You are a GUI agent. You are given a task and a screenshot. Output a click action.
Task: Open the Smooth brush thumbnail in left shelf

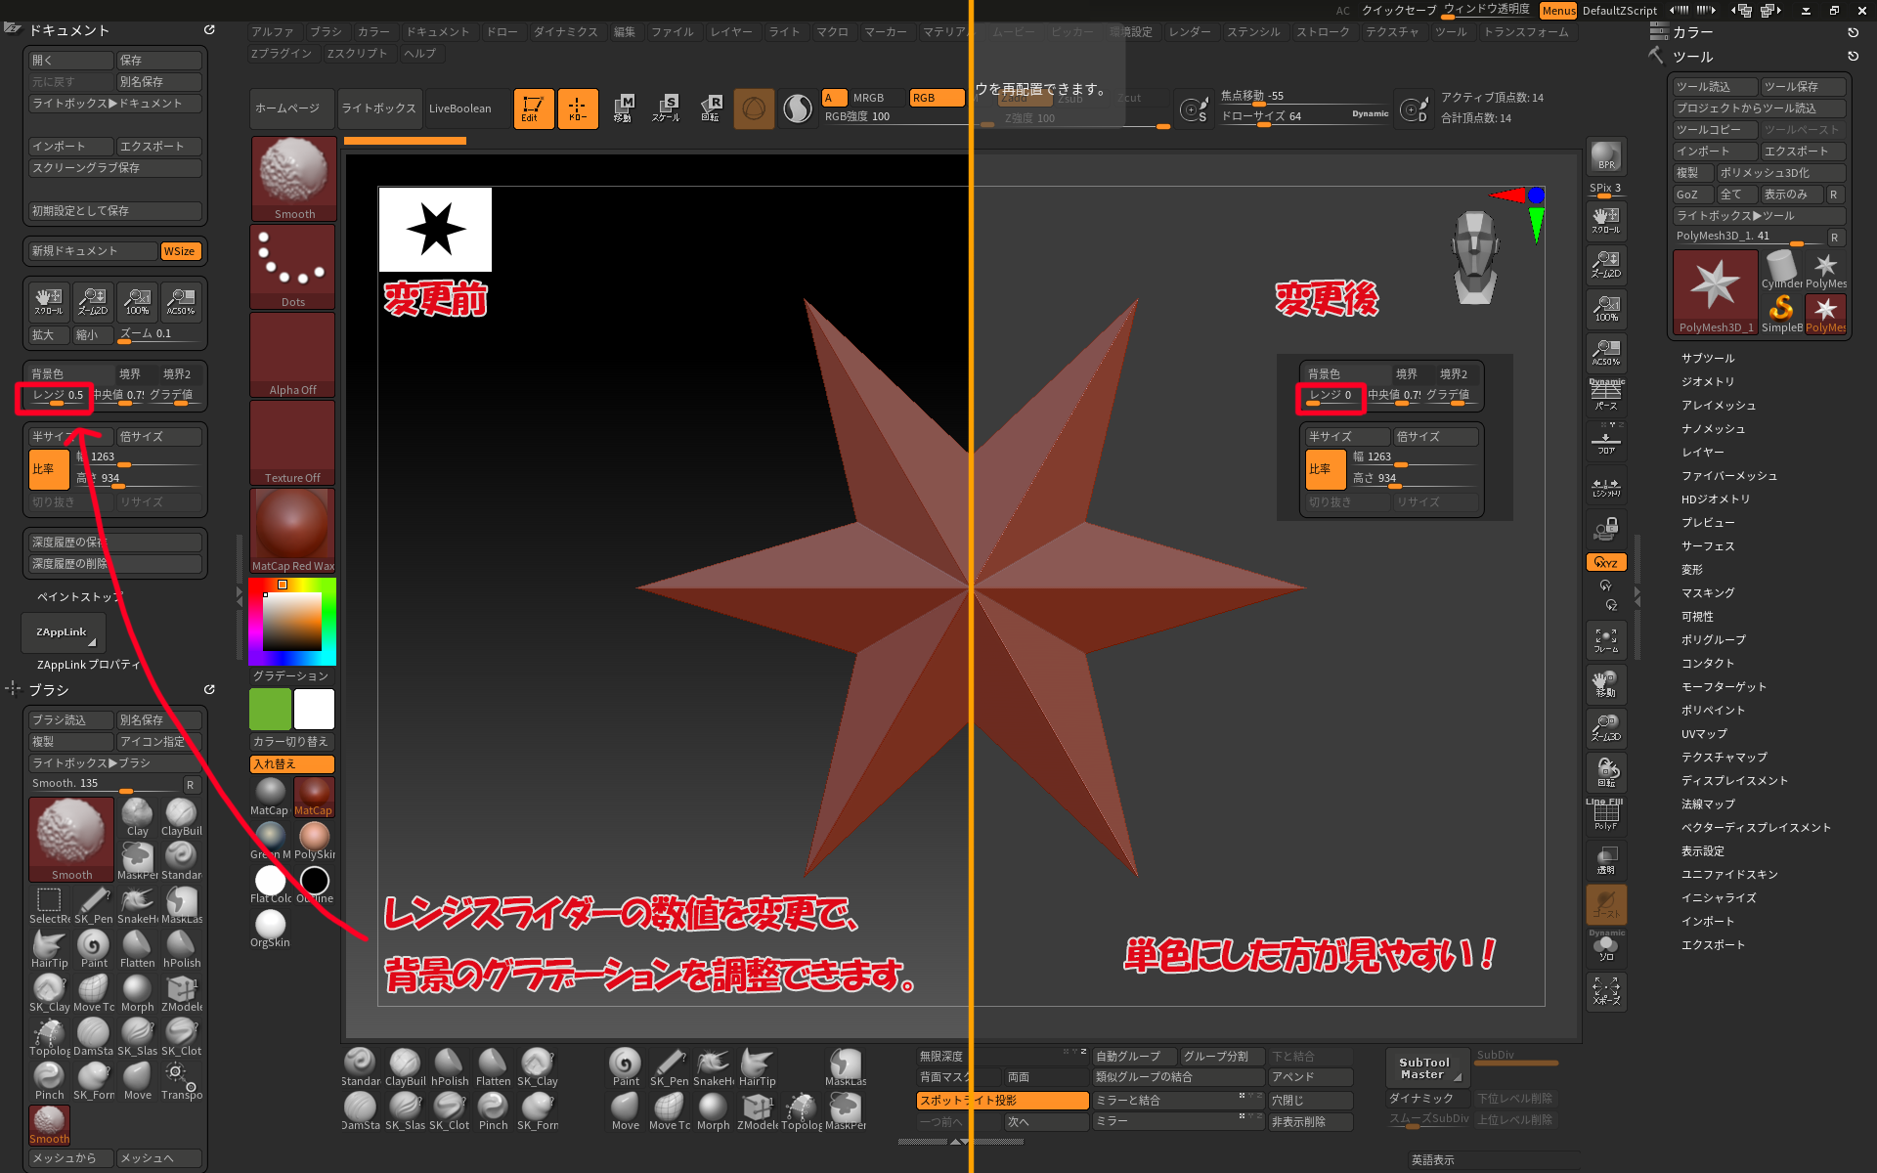tap(293, 179)
